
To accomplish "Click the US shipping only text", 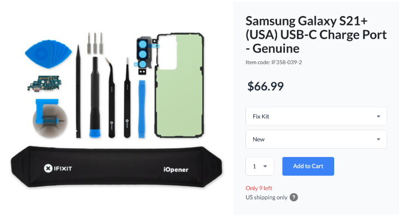I will pos(267,197).
